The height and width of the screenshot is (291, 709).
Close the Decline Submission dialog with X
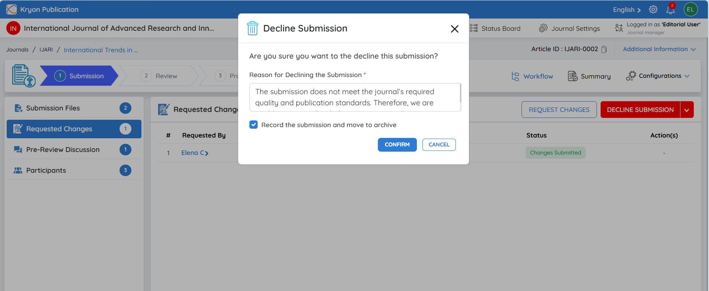[x=455, y=29]
